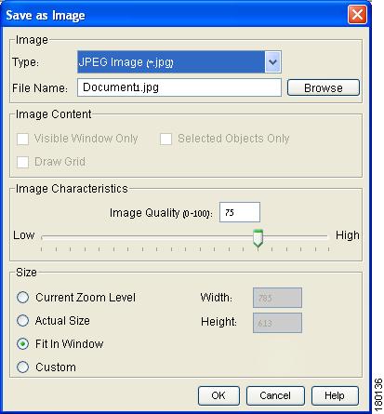Click the image quality slider thumb
Image resolution: width=384 pixels, height=414 pixels.
[x=258, y=238]
